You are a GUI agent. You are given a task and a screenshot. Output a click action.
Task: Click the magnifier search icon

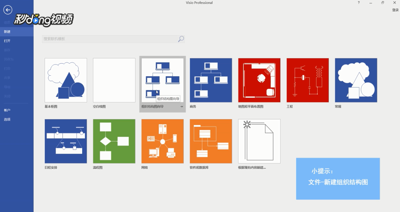point(181,39)
